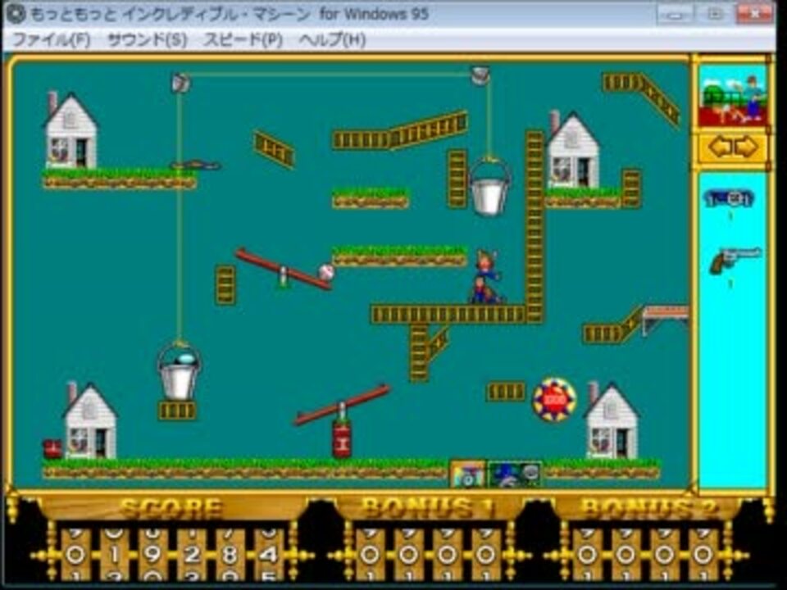This screenshot has height=590, width=787.
Task: Click the SCORE label
Action: click(171, 508)
